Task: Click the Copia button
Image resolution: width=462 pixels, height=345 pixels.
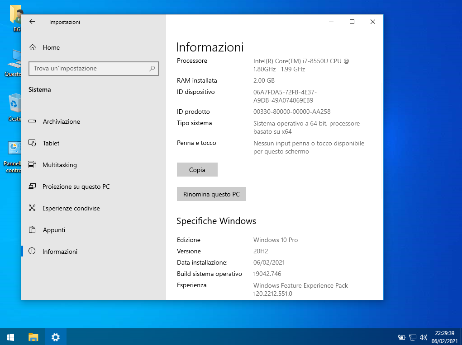Action: 197,170
